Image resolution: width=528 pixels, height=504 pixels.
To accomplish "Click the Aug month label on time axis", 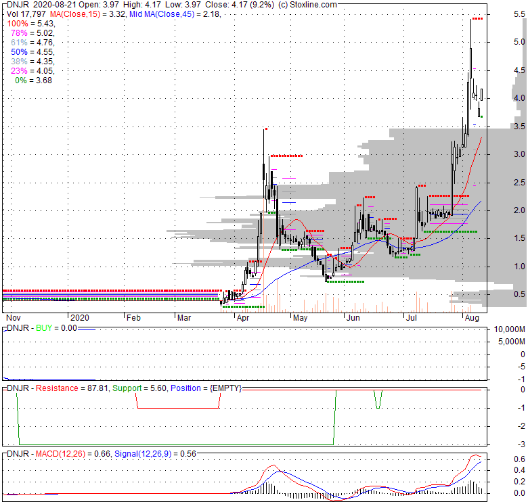I will point(472,318).
